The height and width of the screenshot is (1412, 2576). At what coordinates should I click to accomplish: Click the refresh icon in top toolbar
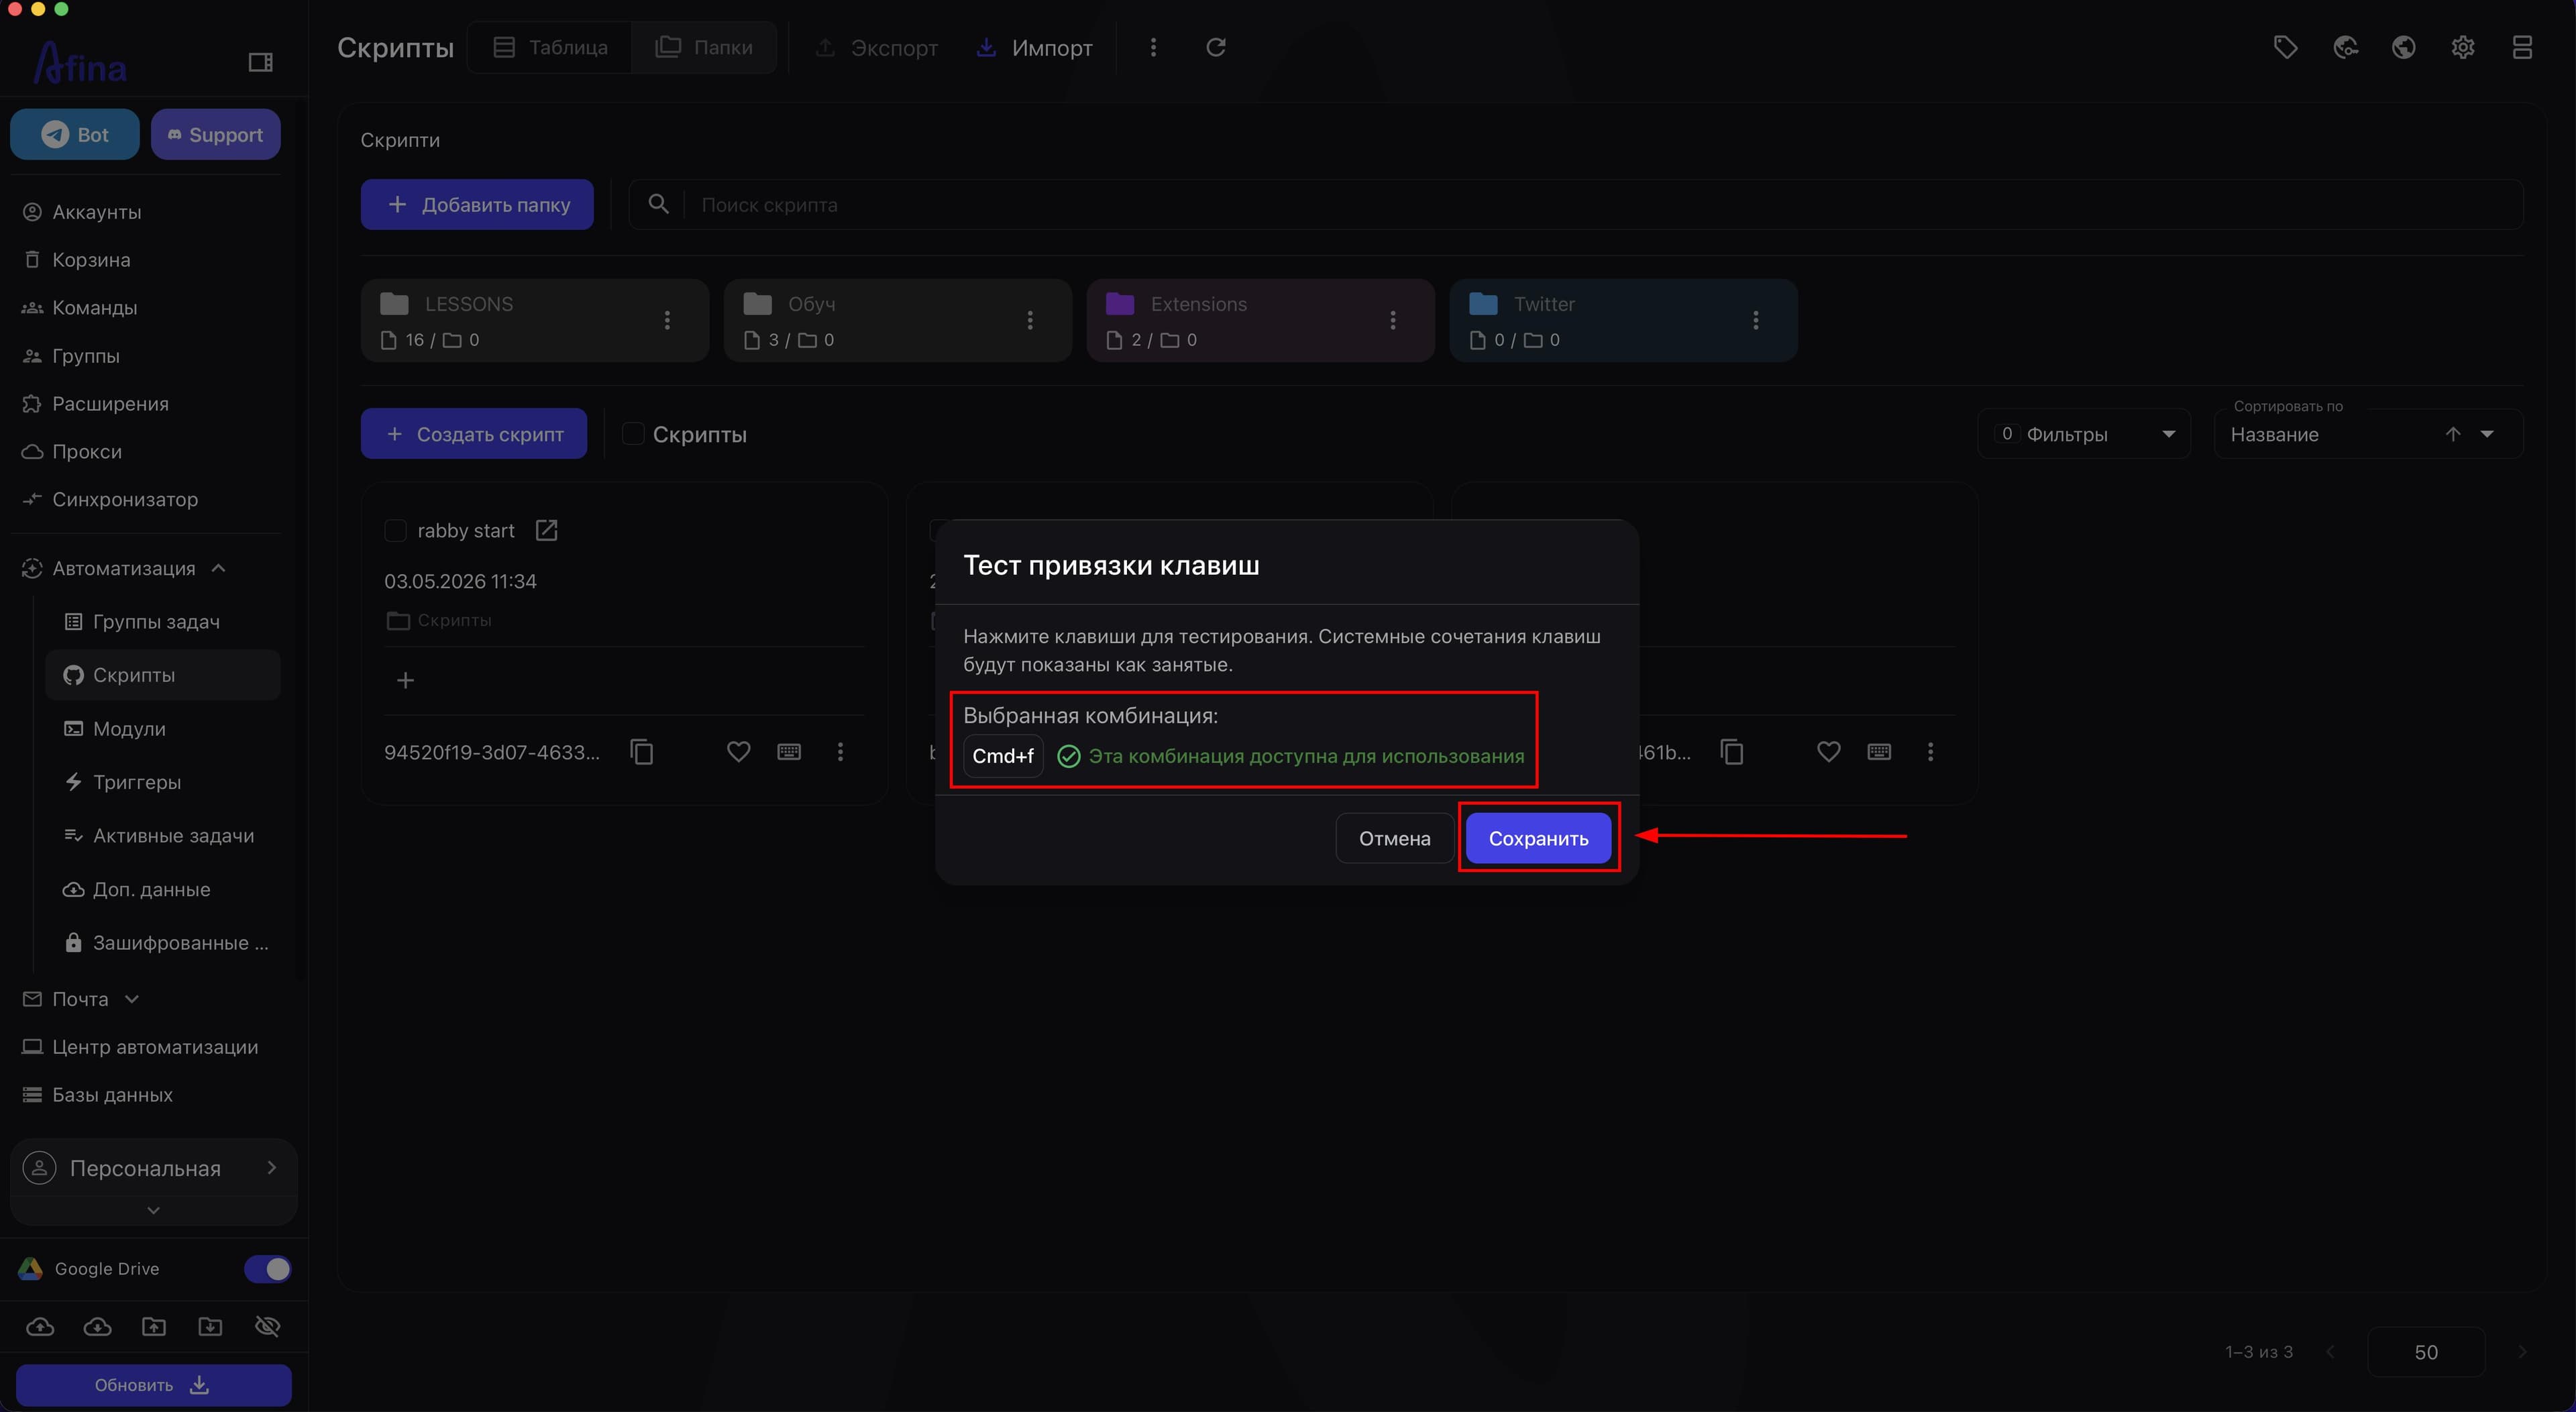(x=1215, y=47)
